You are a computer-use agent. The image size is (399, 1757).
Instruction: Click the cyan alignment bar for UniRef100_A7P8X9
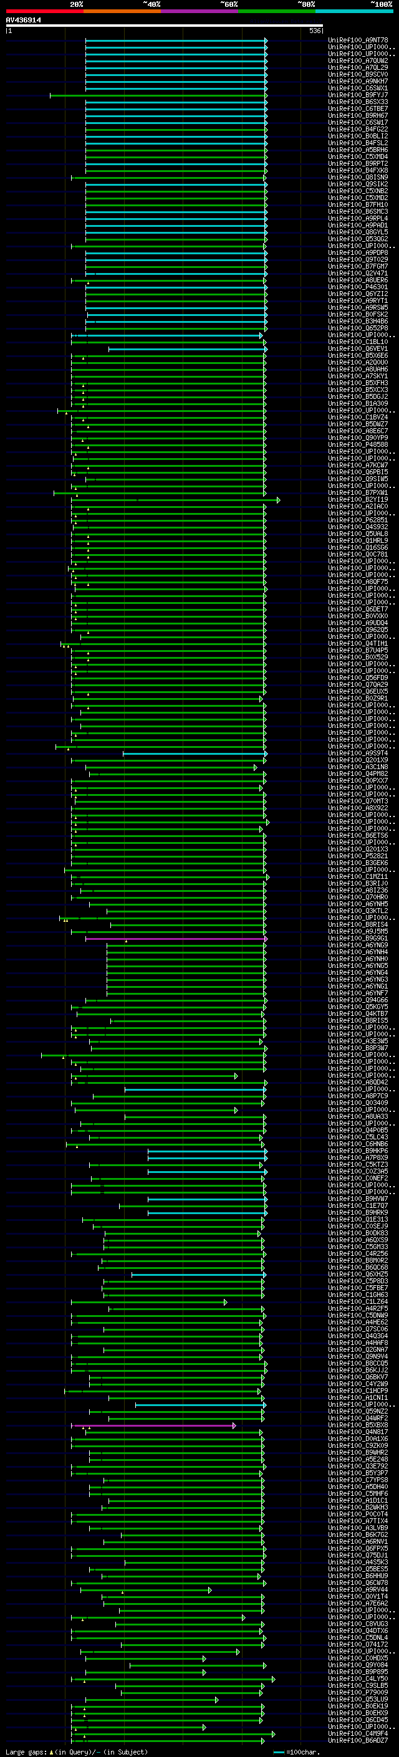208,1158
